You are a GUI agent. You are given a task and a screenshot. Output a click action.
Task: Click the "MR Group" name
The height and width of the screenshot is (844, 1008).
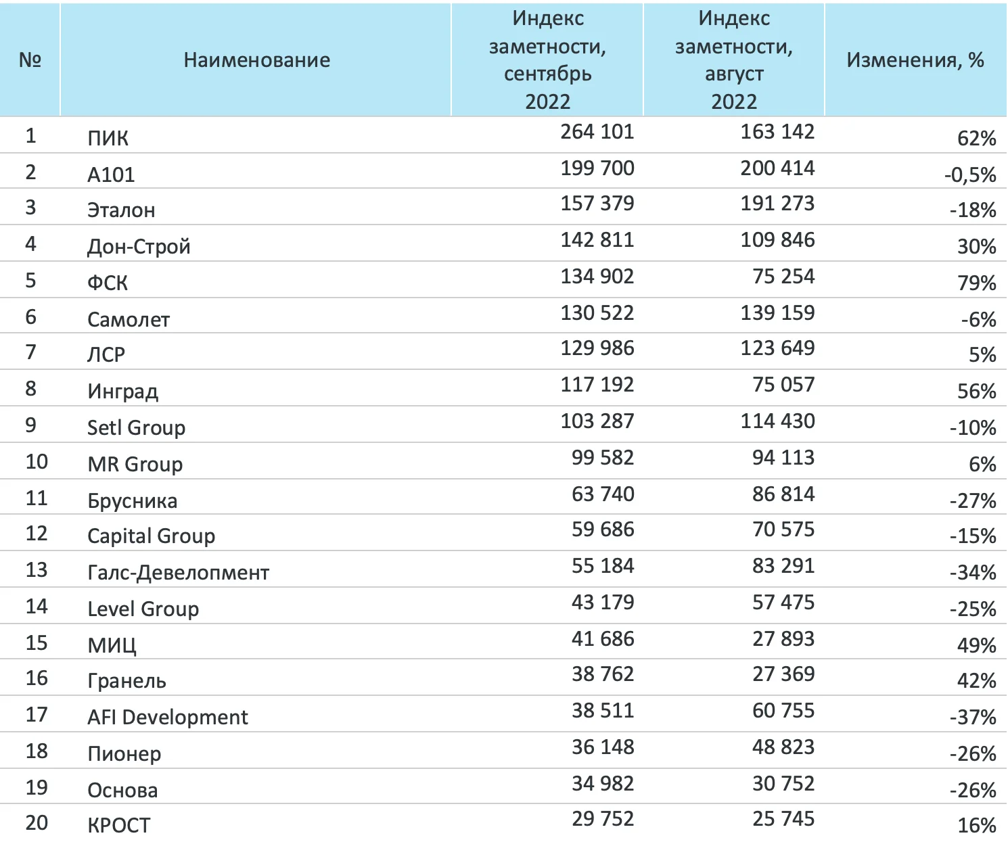(x=135, y=464)
